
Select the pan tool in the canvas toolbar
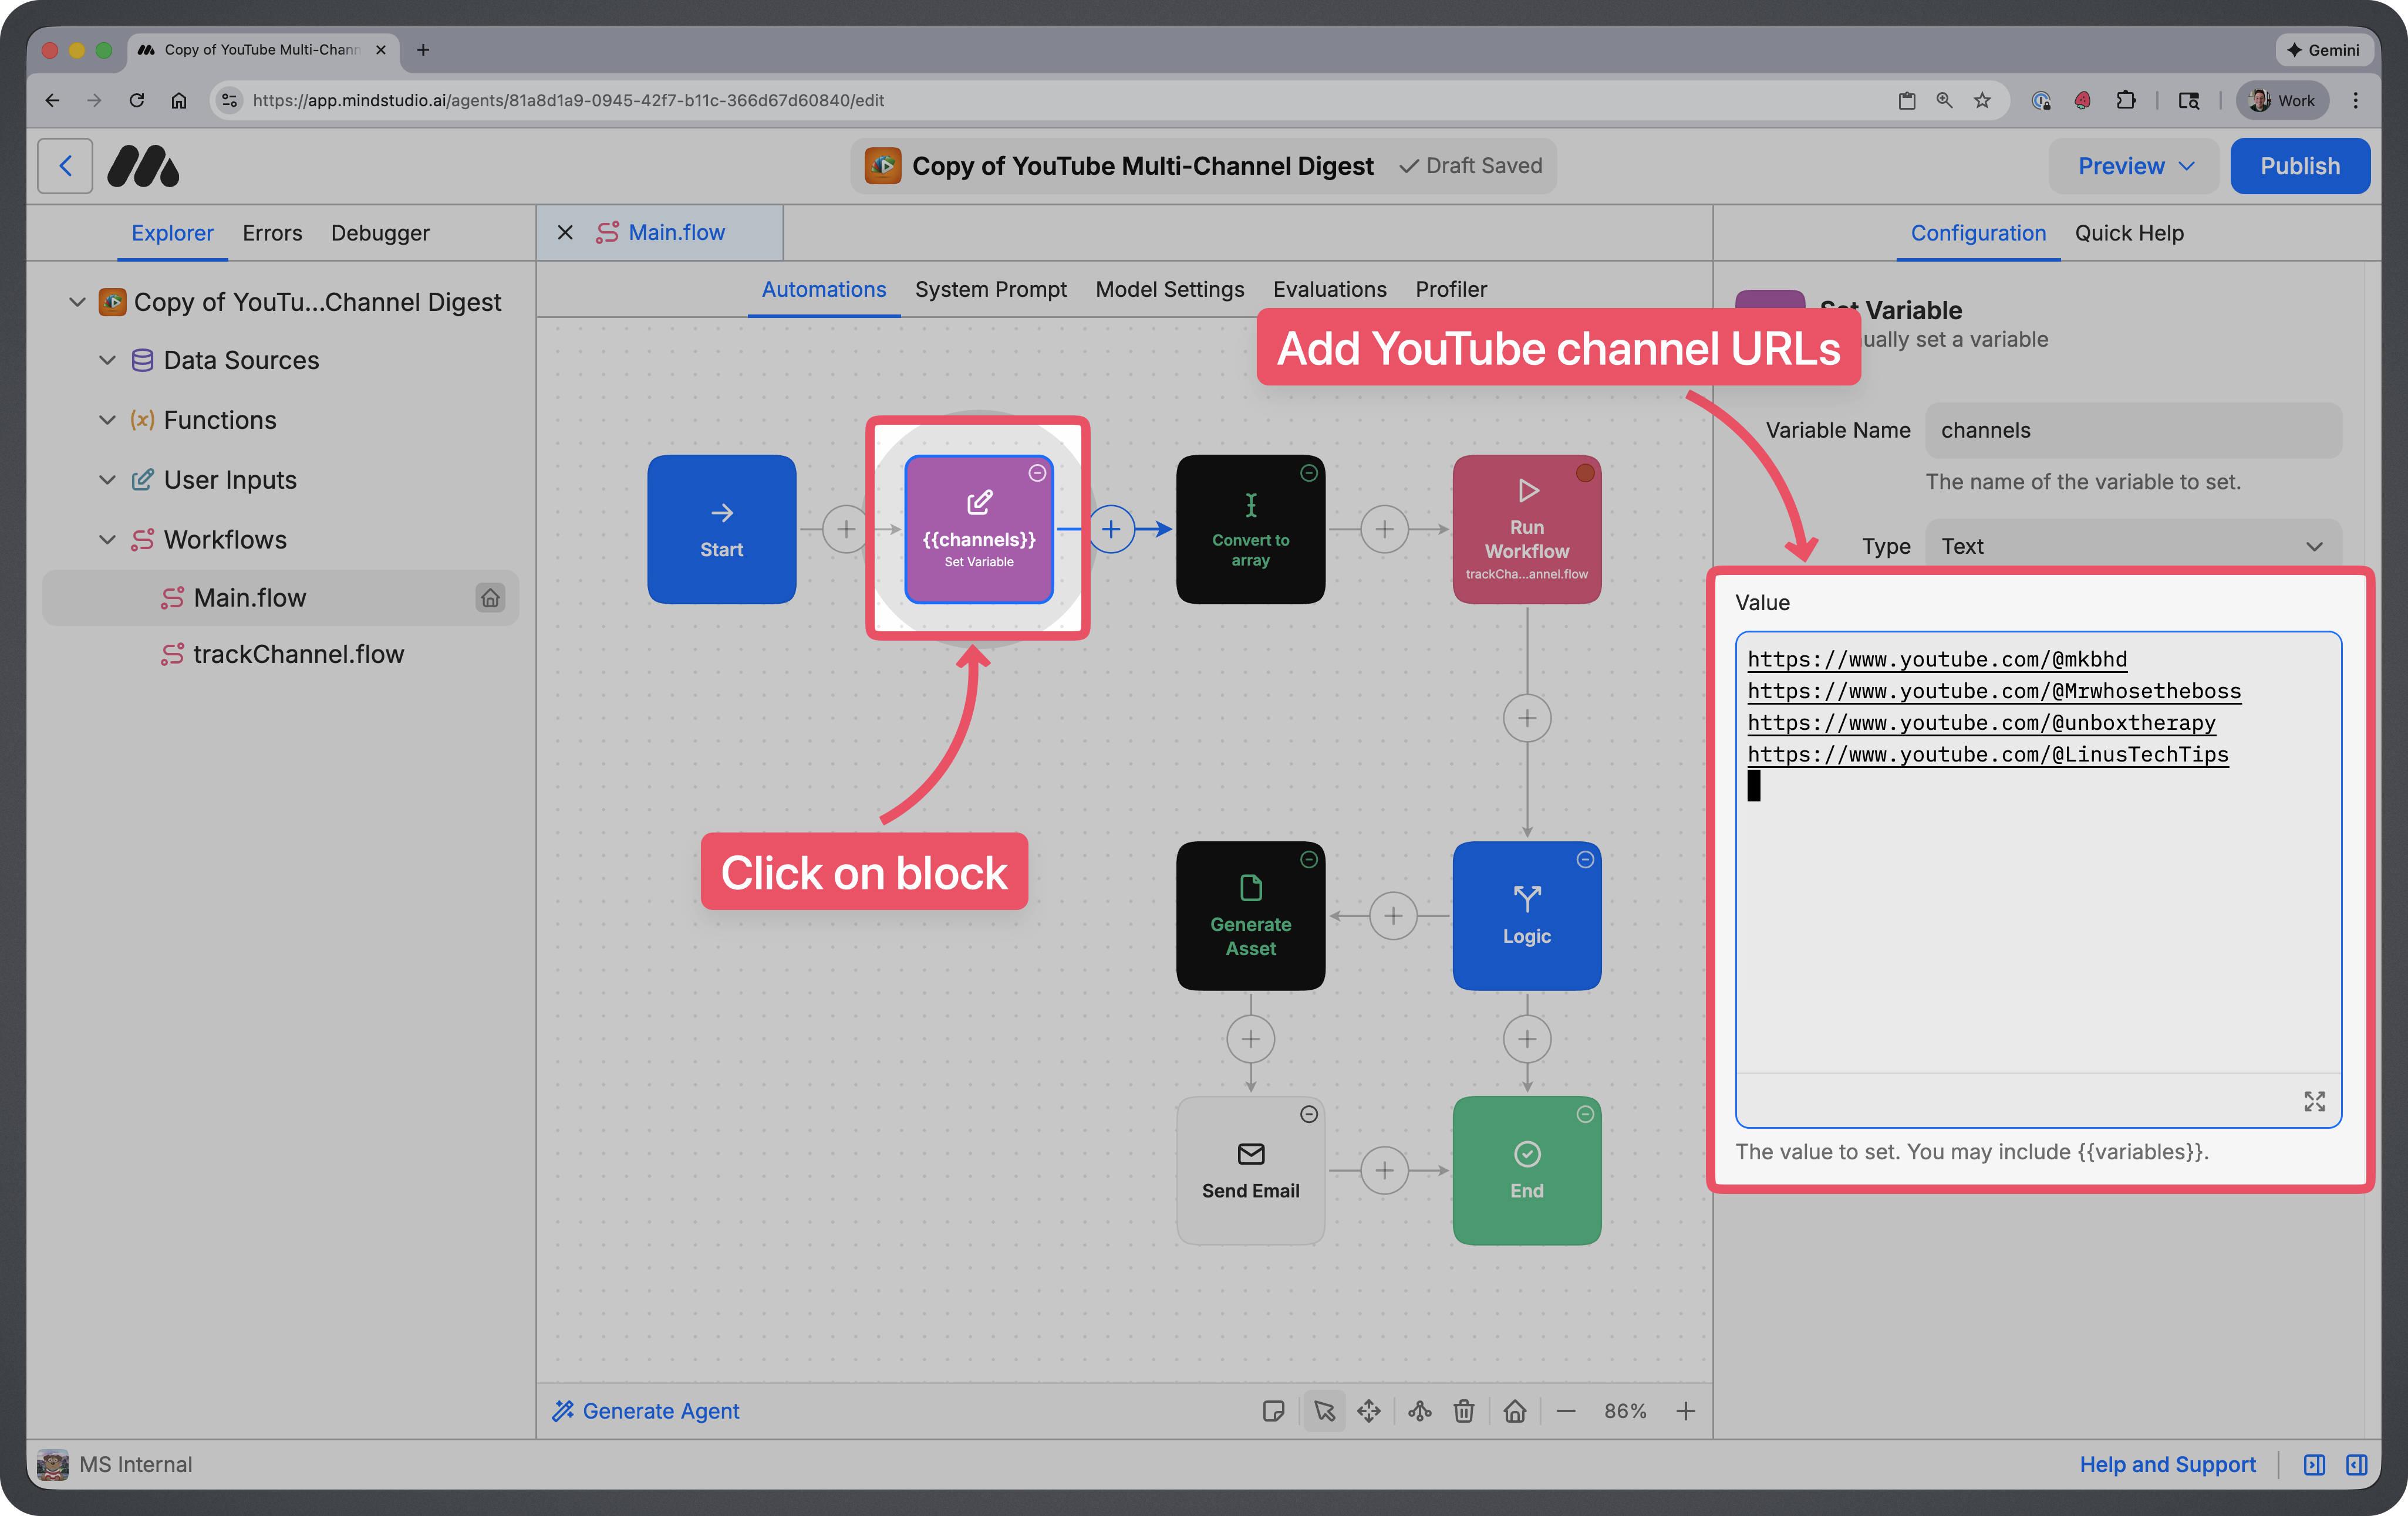[1370, 1411]
